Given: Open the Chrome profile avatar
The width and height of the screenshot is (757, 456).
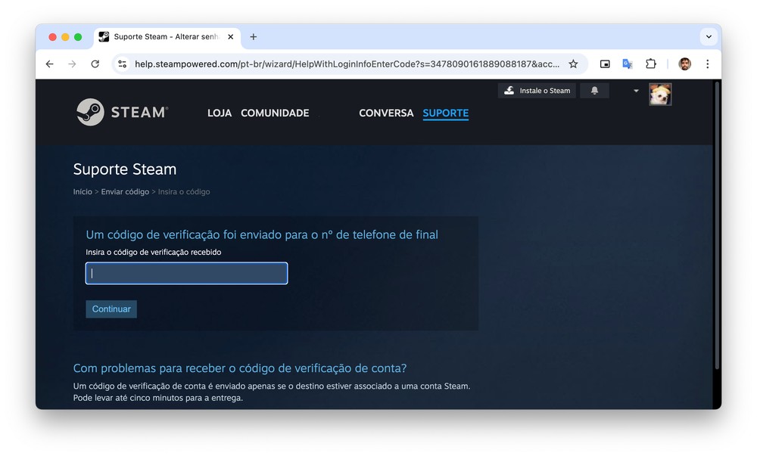Looking at the screenshot, I should coord(684,64).
